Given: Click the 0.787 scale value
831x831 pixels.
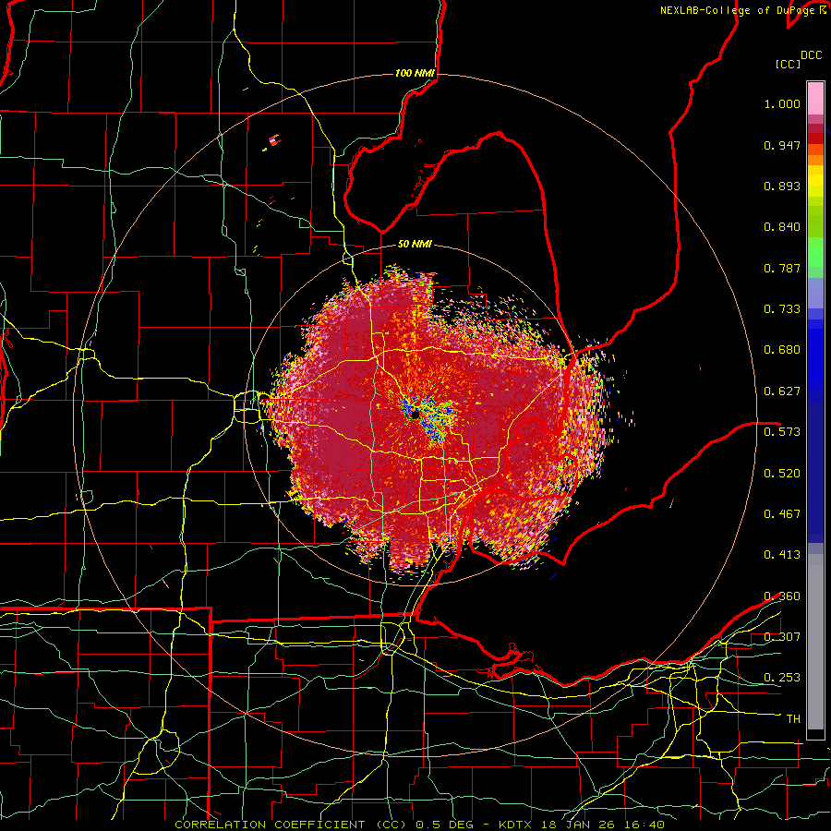Looking at the screenshot, I should (782, 268).
